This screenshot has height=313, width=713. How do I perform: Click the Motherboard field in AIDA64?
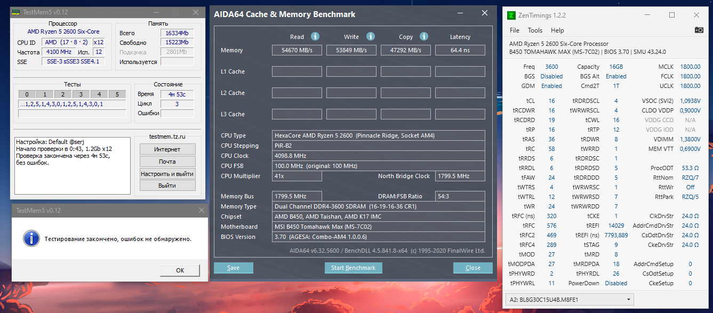[x=379, y=227]
